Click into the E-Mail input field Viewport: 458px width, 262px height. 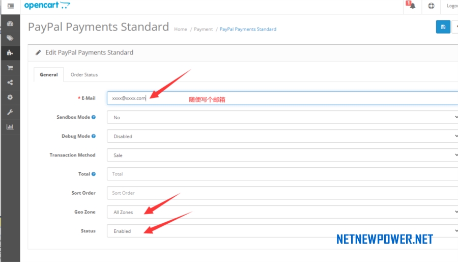click(282, 98)
